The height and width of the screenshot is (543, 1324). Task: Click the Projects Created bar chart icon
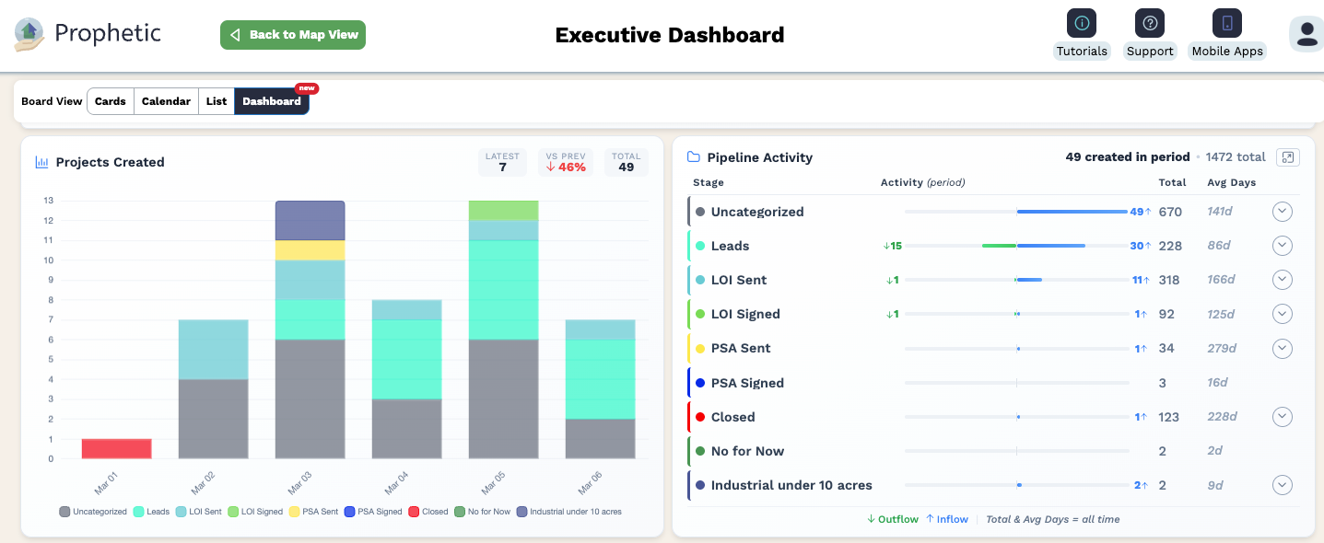click(41, 162)
